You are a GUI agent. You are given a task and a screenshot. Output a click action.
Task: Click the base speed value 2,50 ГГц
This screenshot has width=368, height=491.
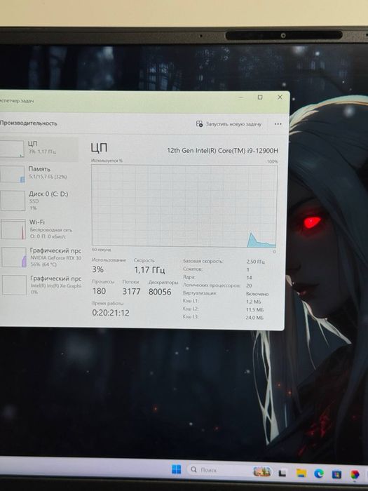click(255, 262)
